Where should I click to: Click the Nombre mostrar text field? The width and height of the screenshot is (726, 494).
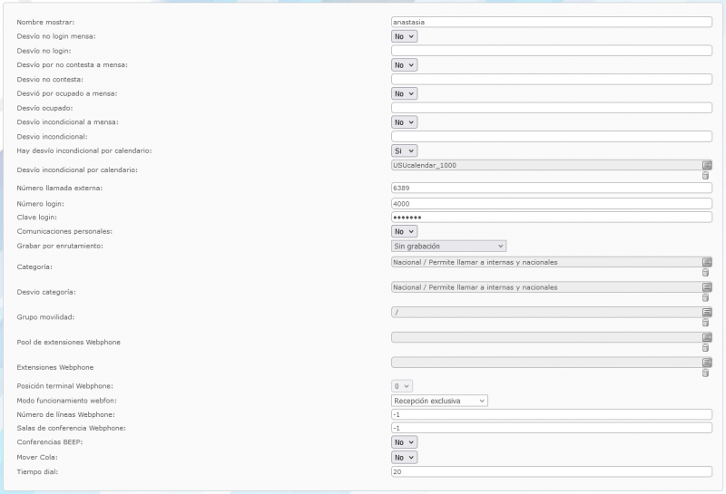click(x=551, y=21)
